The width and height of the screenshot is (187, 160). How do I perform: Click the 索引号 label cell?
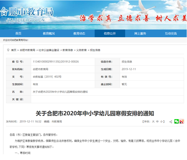(19, 62)
